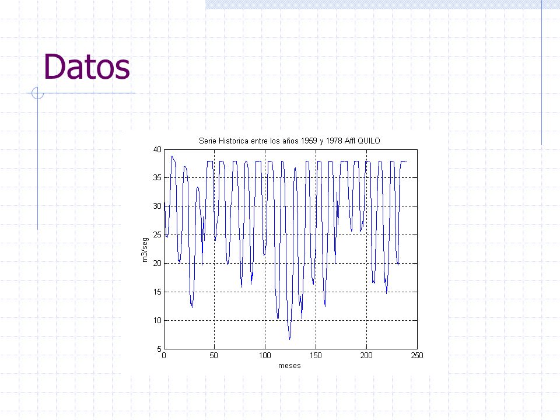Click the x-axis tick value '50'
The image size is (560, 420).
[213, 356]
